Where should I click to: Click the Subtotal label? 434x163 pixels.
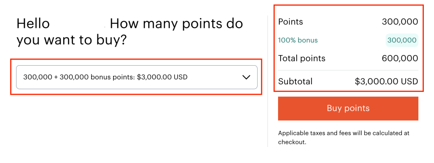point(295,81)
